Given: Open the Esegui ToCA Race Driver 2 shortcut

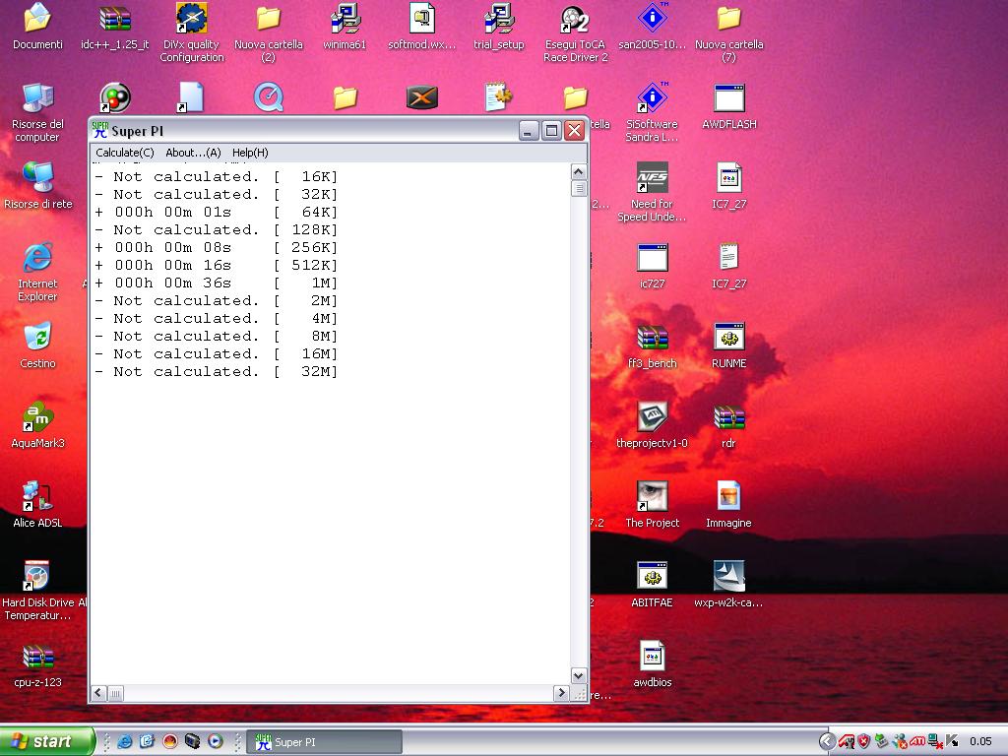Looking at the screenshot, I should [x=575, y=20].
